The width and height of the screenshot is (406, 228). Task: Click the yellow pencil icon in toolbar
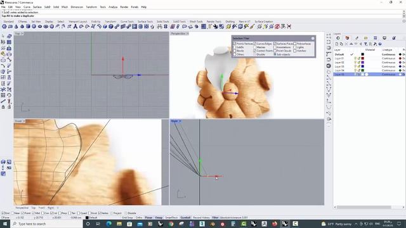pos(252,27)
